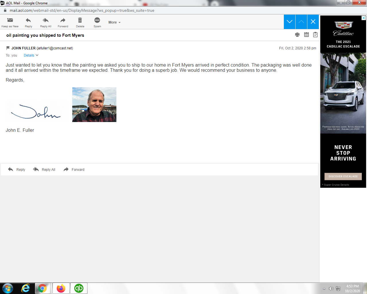Image resolution: width=367 pixels, height=294 pixels.
Task: Open QuickBooks from the taskbar
Action: (x=79, y=288)
